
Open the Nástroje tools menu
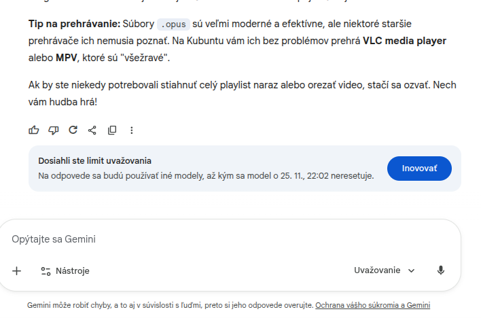tap(65, 270)
